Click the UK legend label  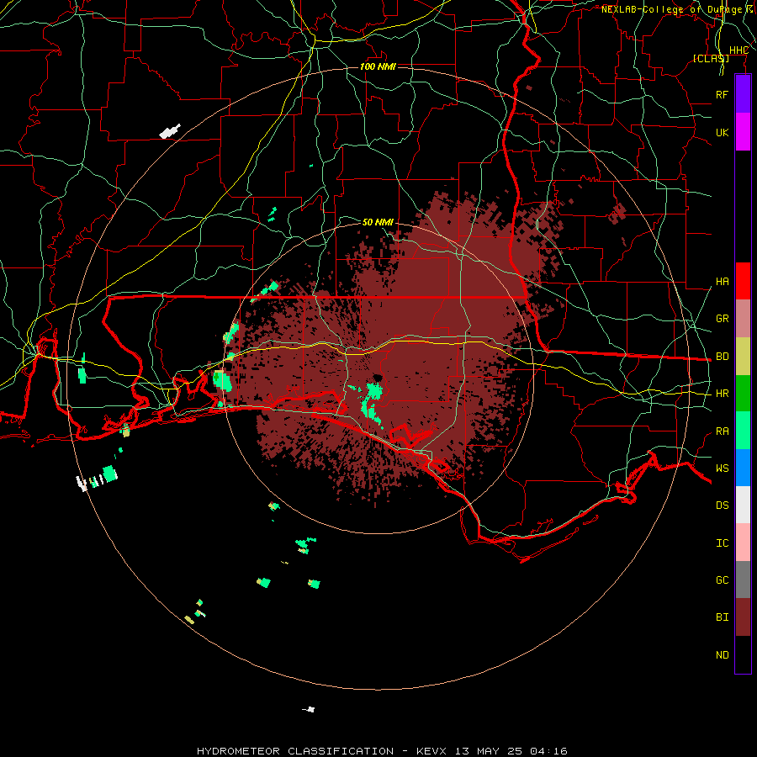722,132
